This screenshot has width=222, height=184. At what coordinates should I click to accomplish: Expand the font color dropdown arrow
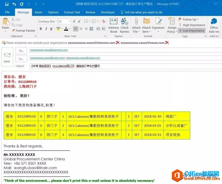70,29
